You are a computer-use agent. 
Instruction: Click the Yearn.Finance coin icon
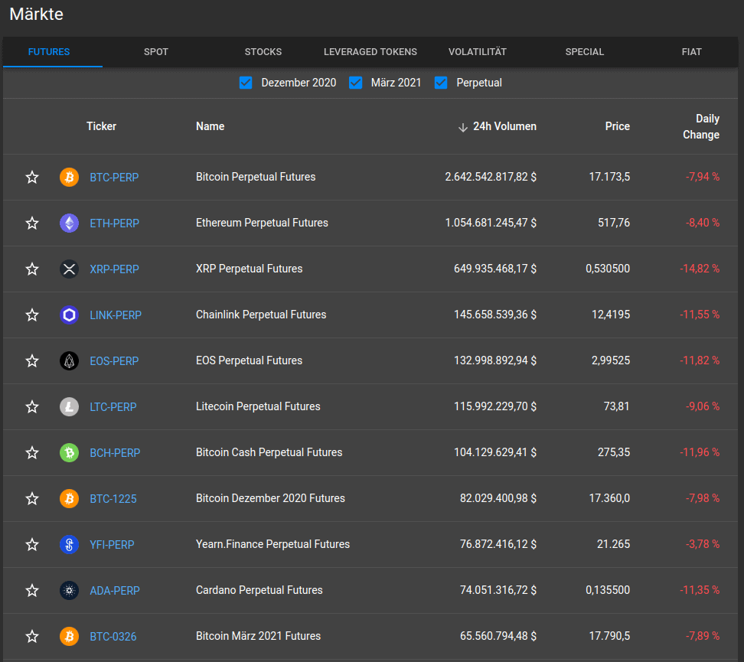click(x=69, y=545)
